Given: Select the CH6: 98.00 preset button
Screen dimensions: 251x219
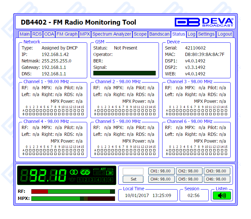Looking at the screenshot, I should tap(217, 179).
